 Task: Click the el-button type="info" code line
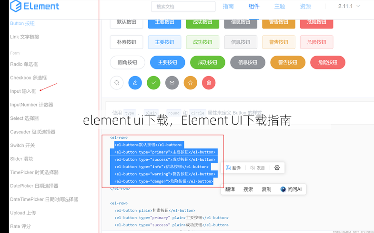161,166
